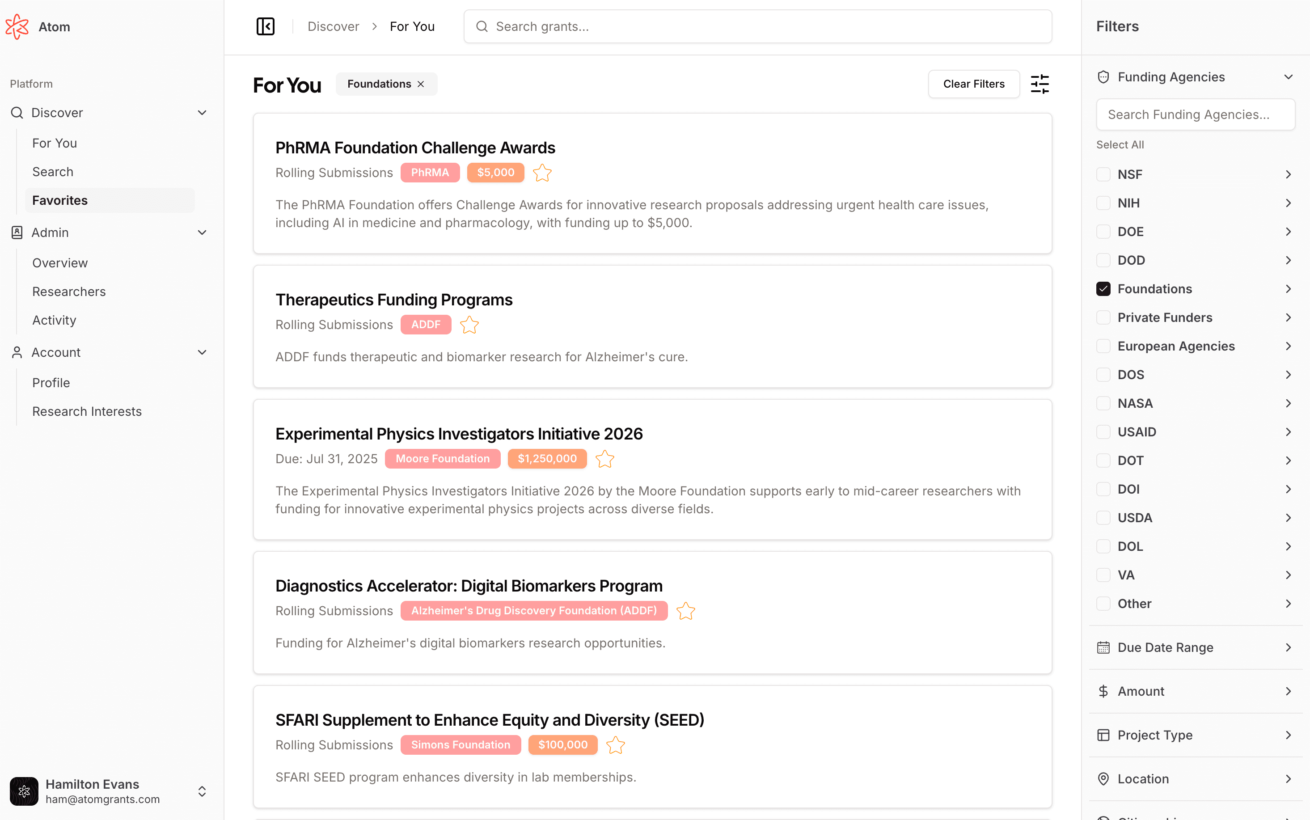
Task: Check the NSF agency checkbox
Action: tap(1103, 175)
